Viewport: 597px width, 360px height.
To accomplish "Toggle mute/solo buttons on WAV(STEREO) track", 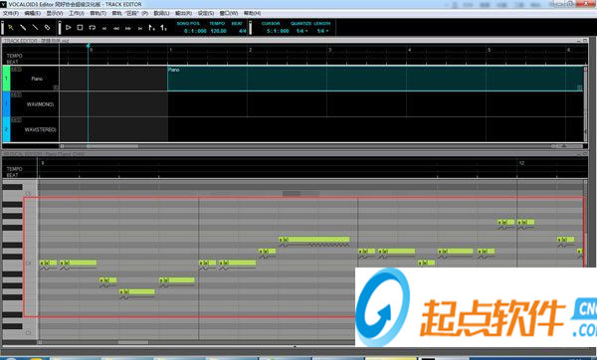I will (x=16, y=120).
